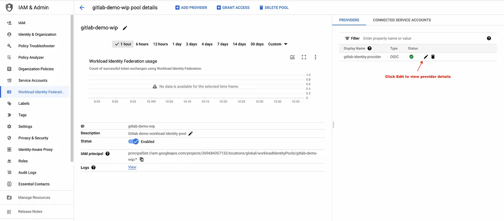Click the Status column header
The image size is (504, 221).
tap(413, 48)
